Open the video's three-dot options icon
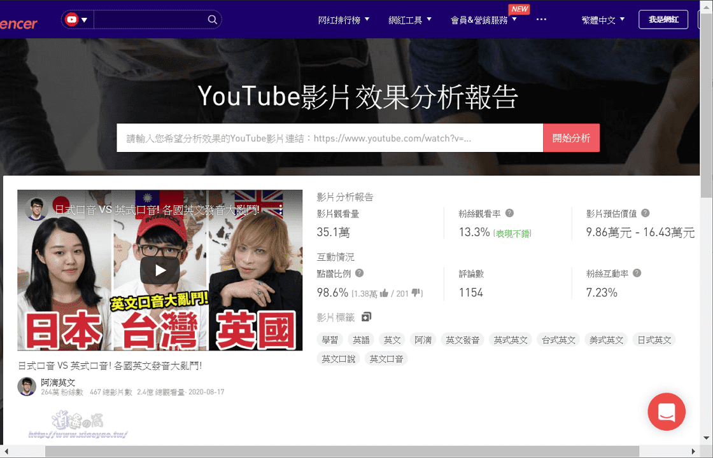This screenshot has height=458, width=713. tap(281, 209)
